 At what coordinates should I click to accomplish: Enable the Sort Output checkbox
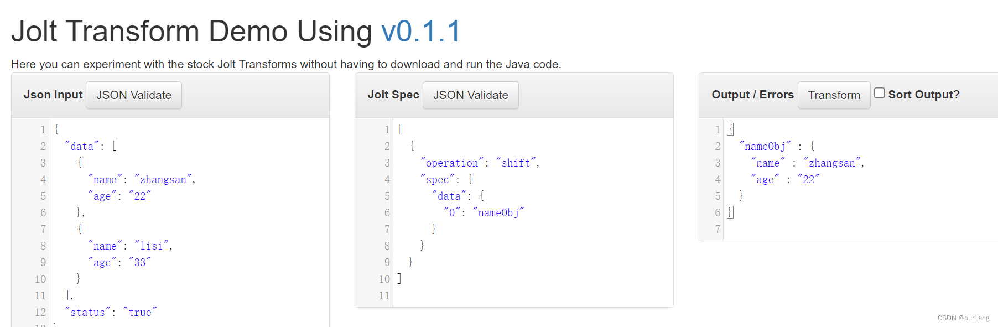coord(879,93)
